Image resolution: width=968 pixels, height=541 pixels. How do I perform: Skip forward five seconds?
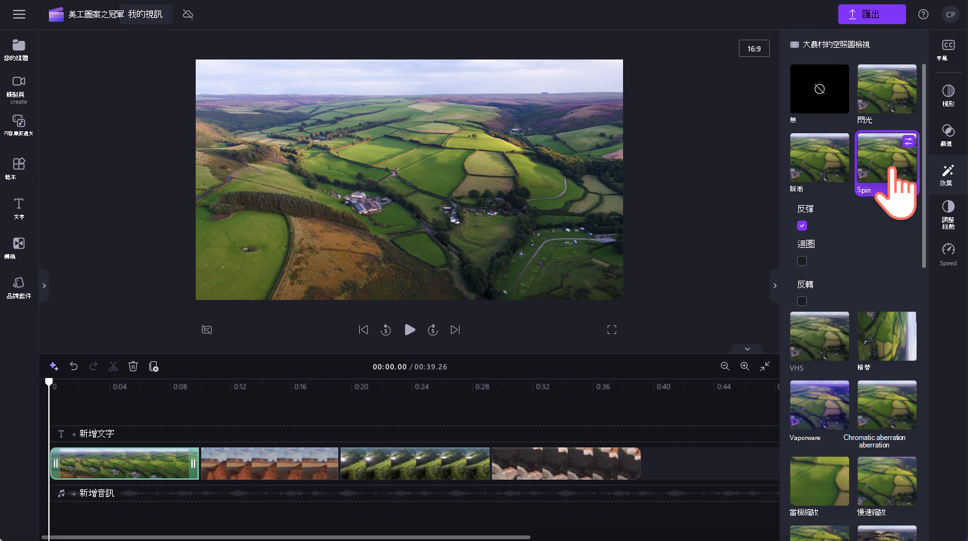pyautogui.click(x=433, y=330)
